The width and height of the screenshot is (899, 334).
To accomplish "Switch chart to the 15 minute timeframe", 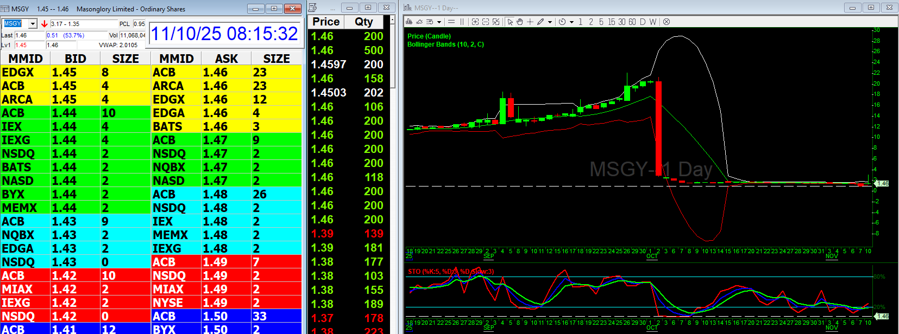I will coord(612,22).
